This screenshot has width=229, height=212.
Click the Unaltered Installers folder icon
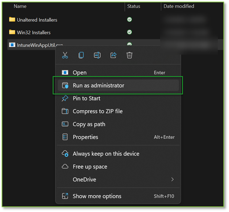[12, 20]
